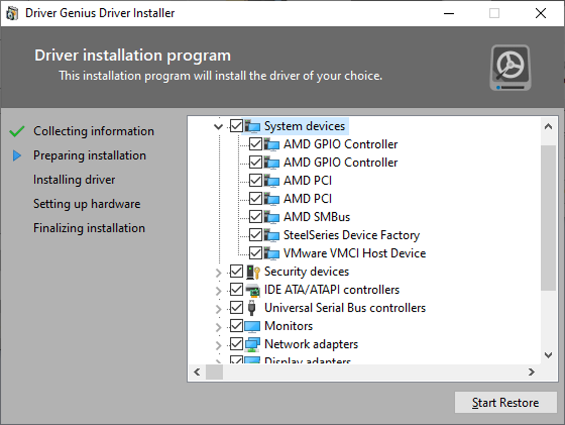Click the AMD SMBus device icon
Screen dimensions: 565x425
pos(272,217)
